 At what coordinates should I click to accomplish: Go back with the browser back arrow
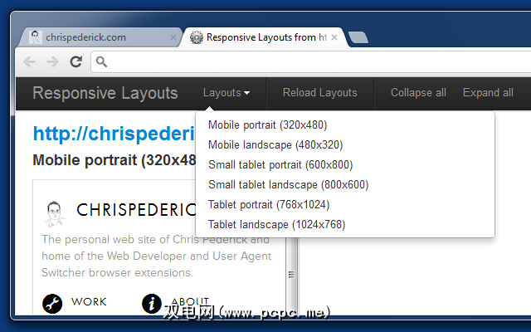click(x=30, y=61)
